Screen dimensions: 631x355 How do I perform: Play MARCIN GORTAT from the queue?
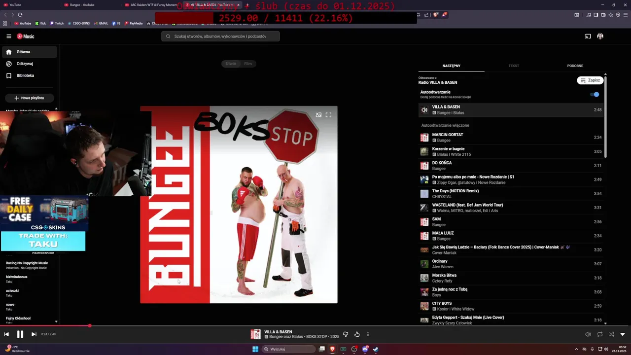[511, 138]
